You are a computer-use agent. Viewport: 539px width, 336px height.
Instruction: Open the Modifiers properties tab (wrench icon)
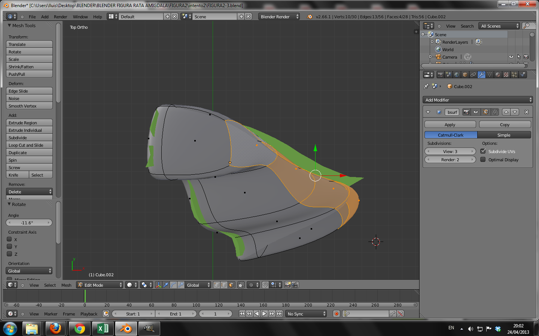(481, 75)
